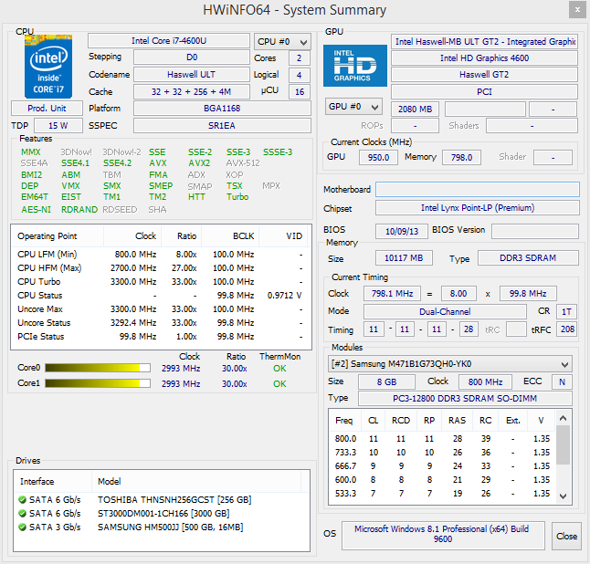The height and width of the screenshot is (564, 590).
Task: Open the GPU #0 selector dropdown
Action: [353, 107]
